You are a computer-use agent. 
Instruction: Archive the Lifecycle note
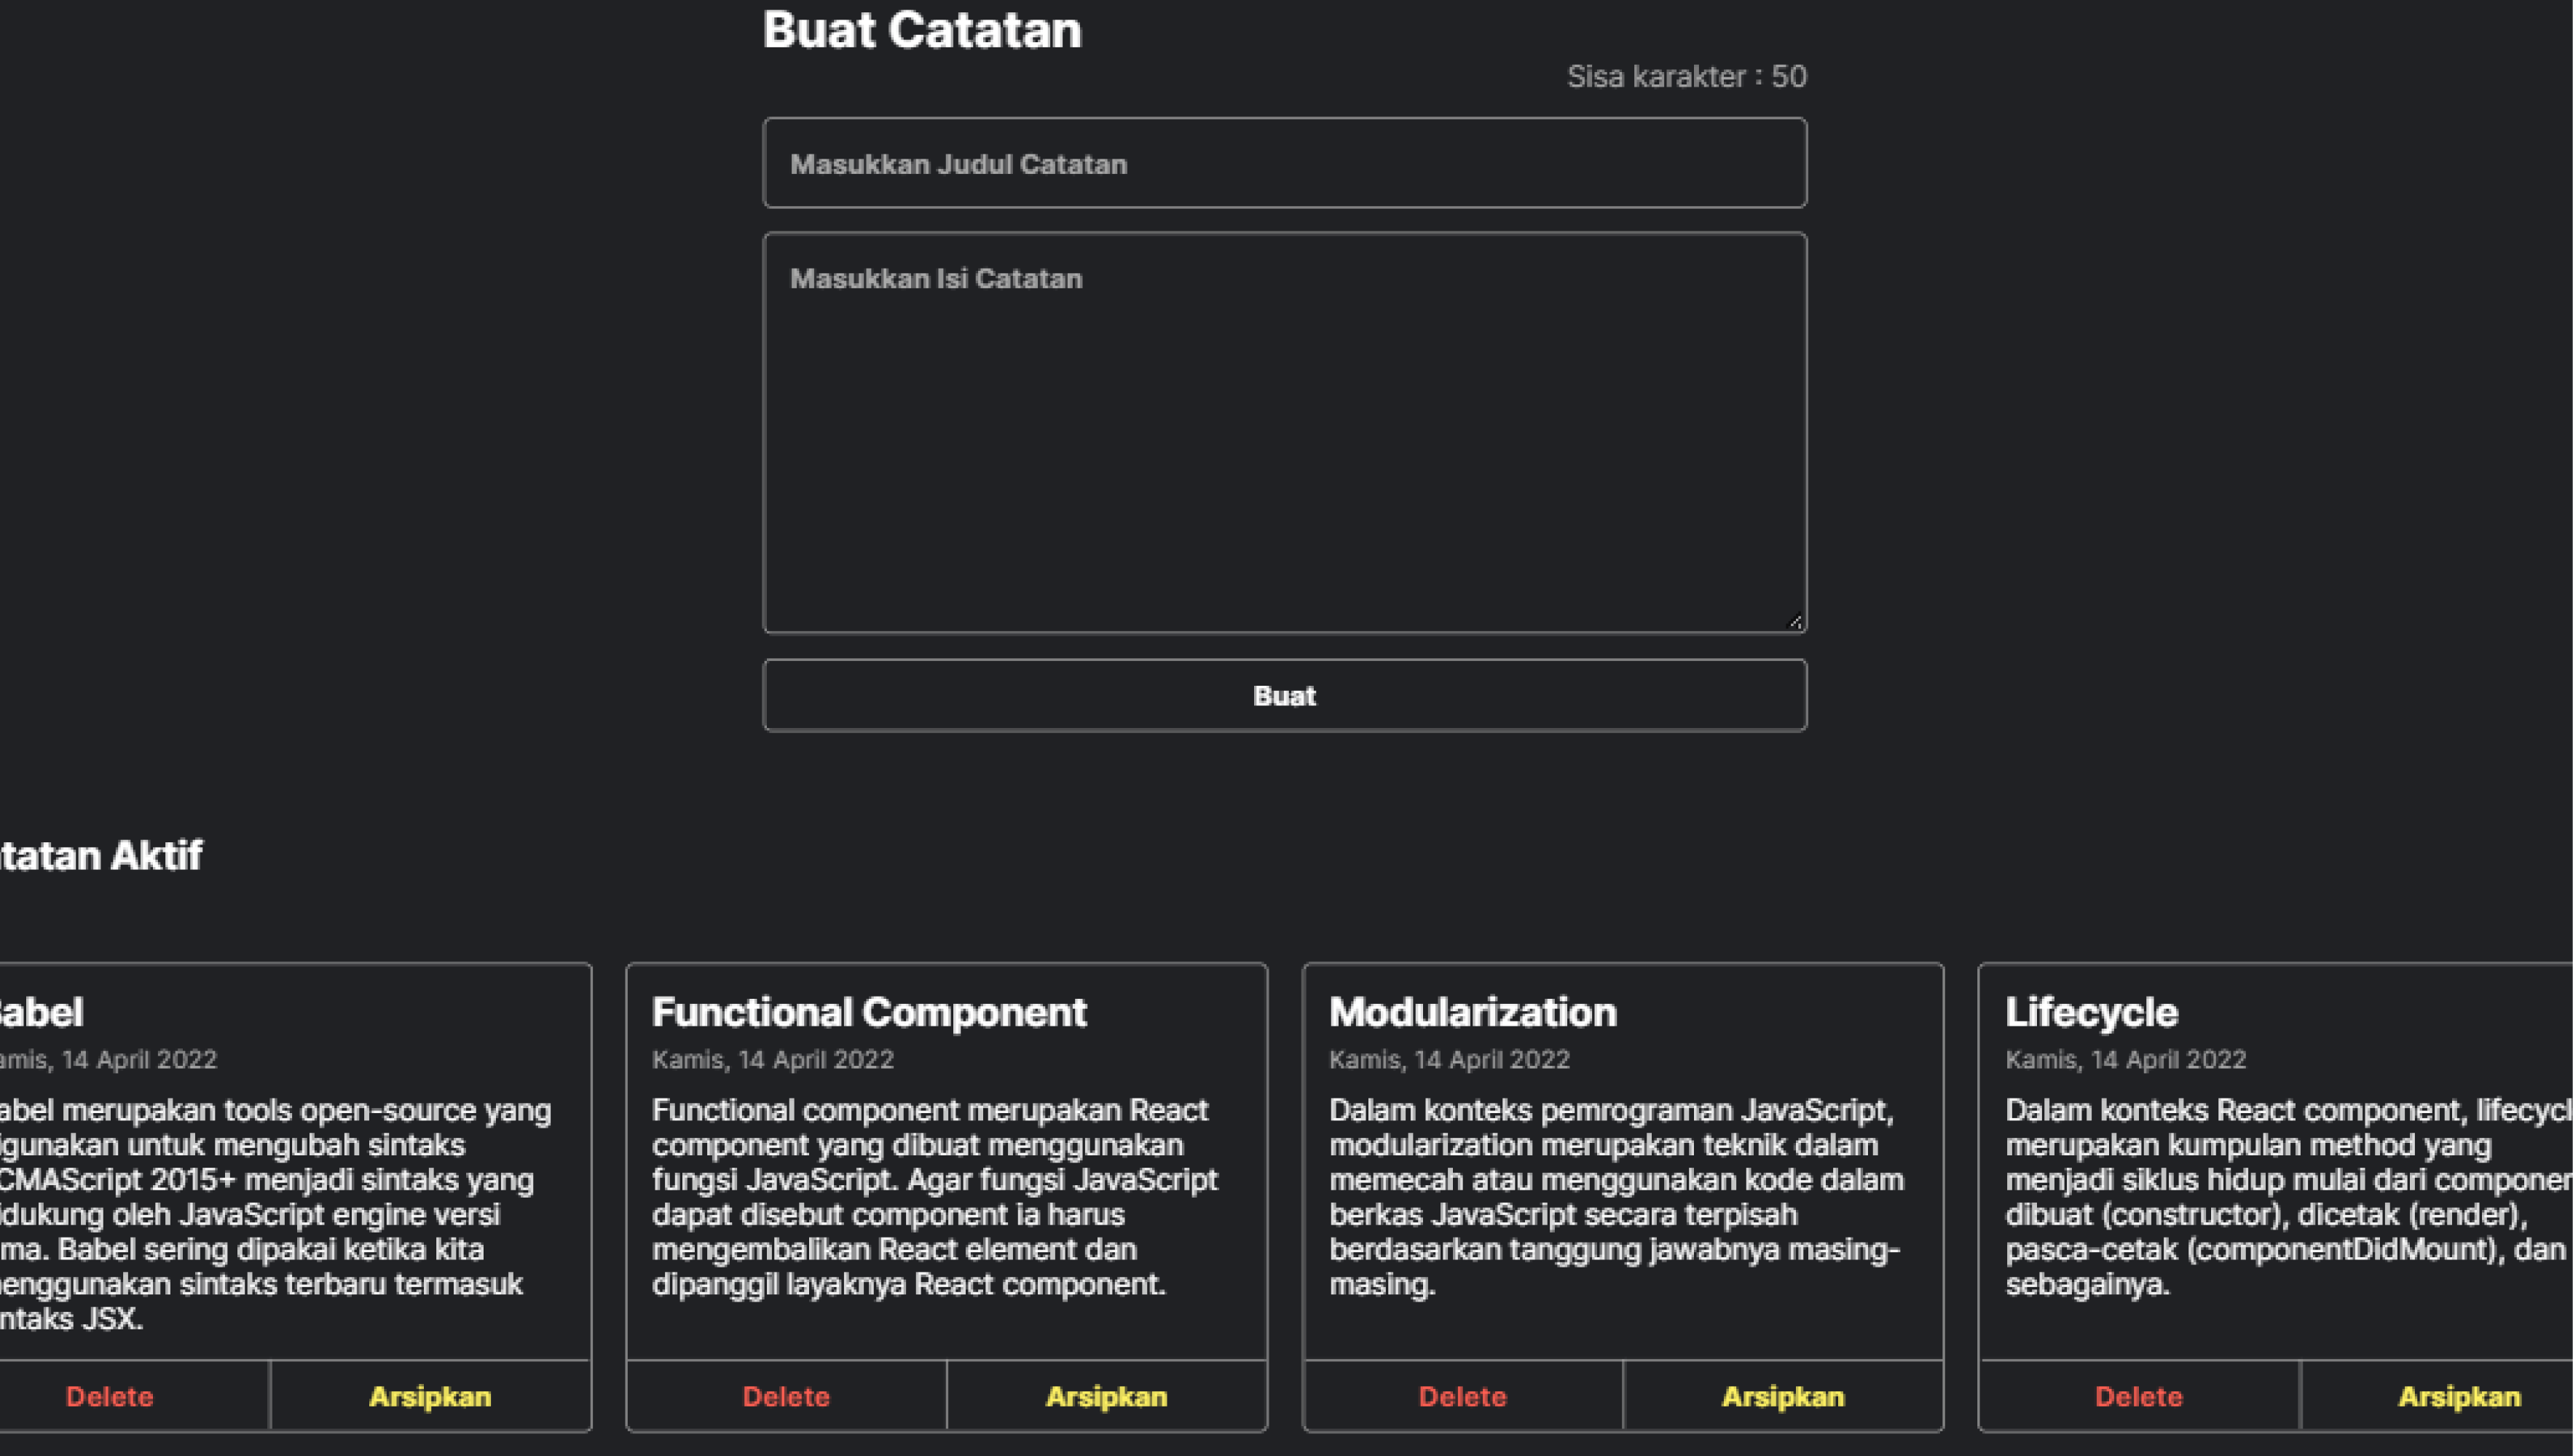pyautogui.click(x=2459, y=1396)
